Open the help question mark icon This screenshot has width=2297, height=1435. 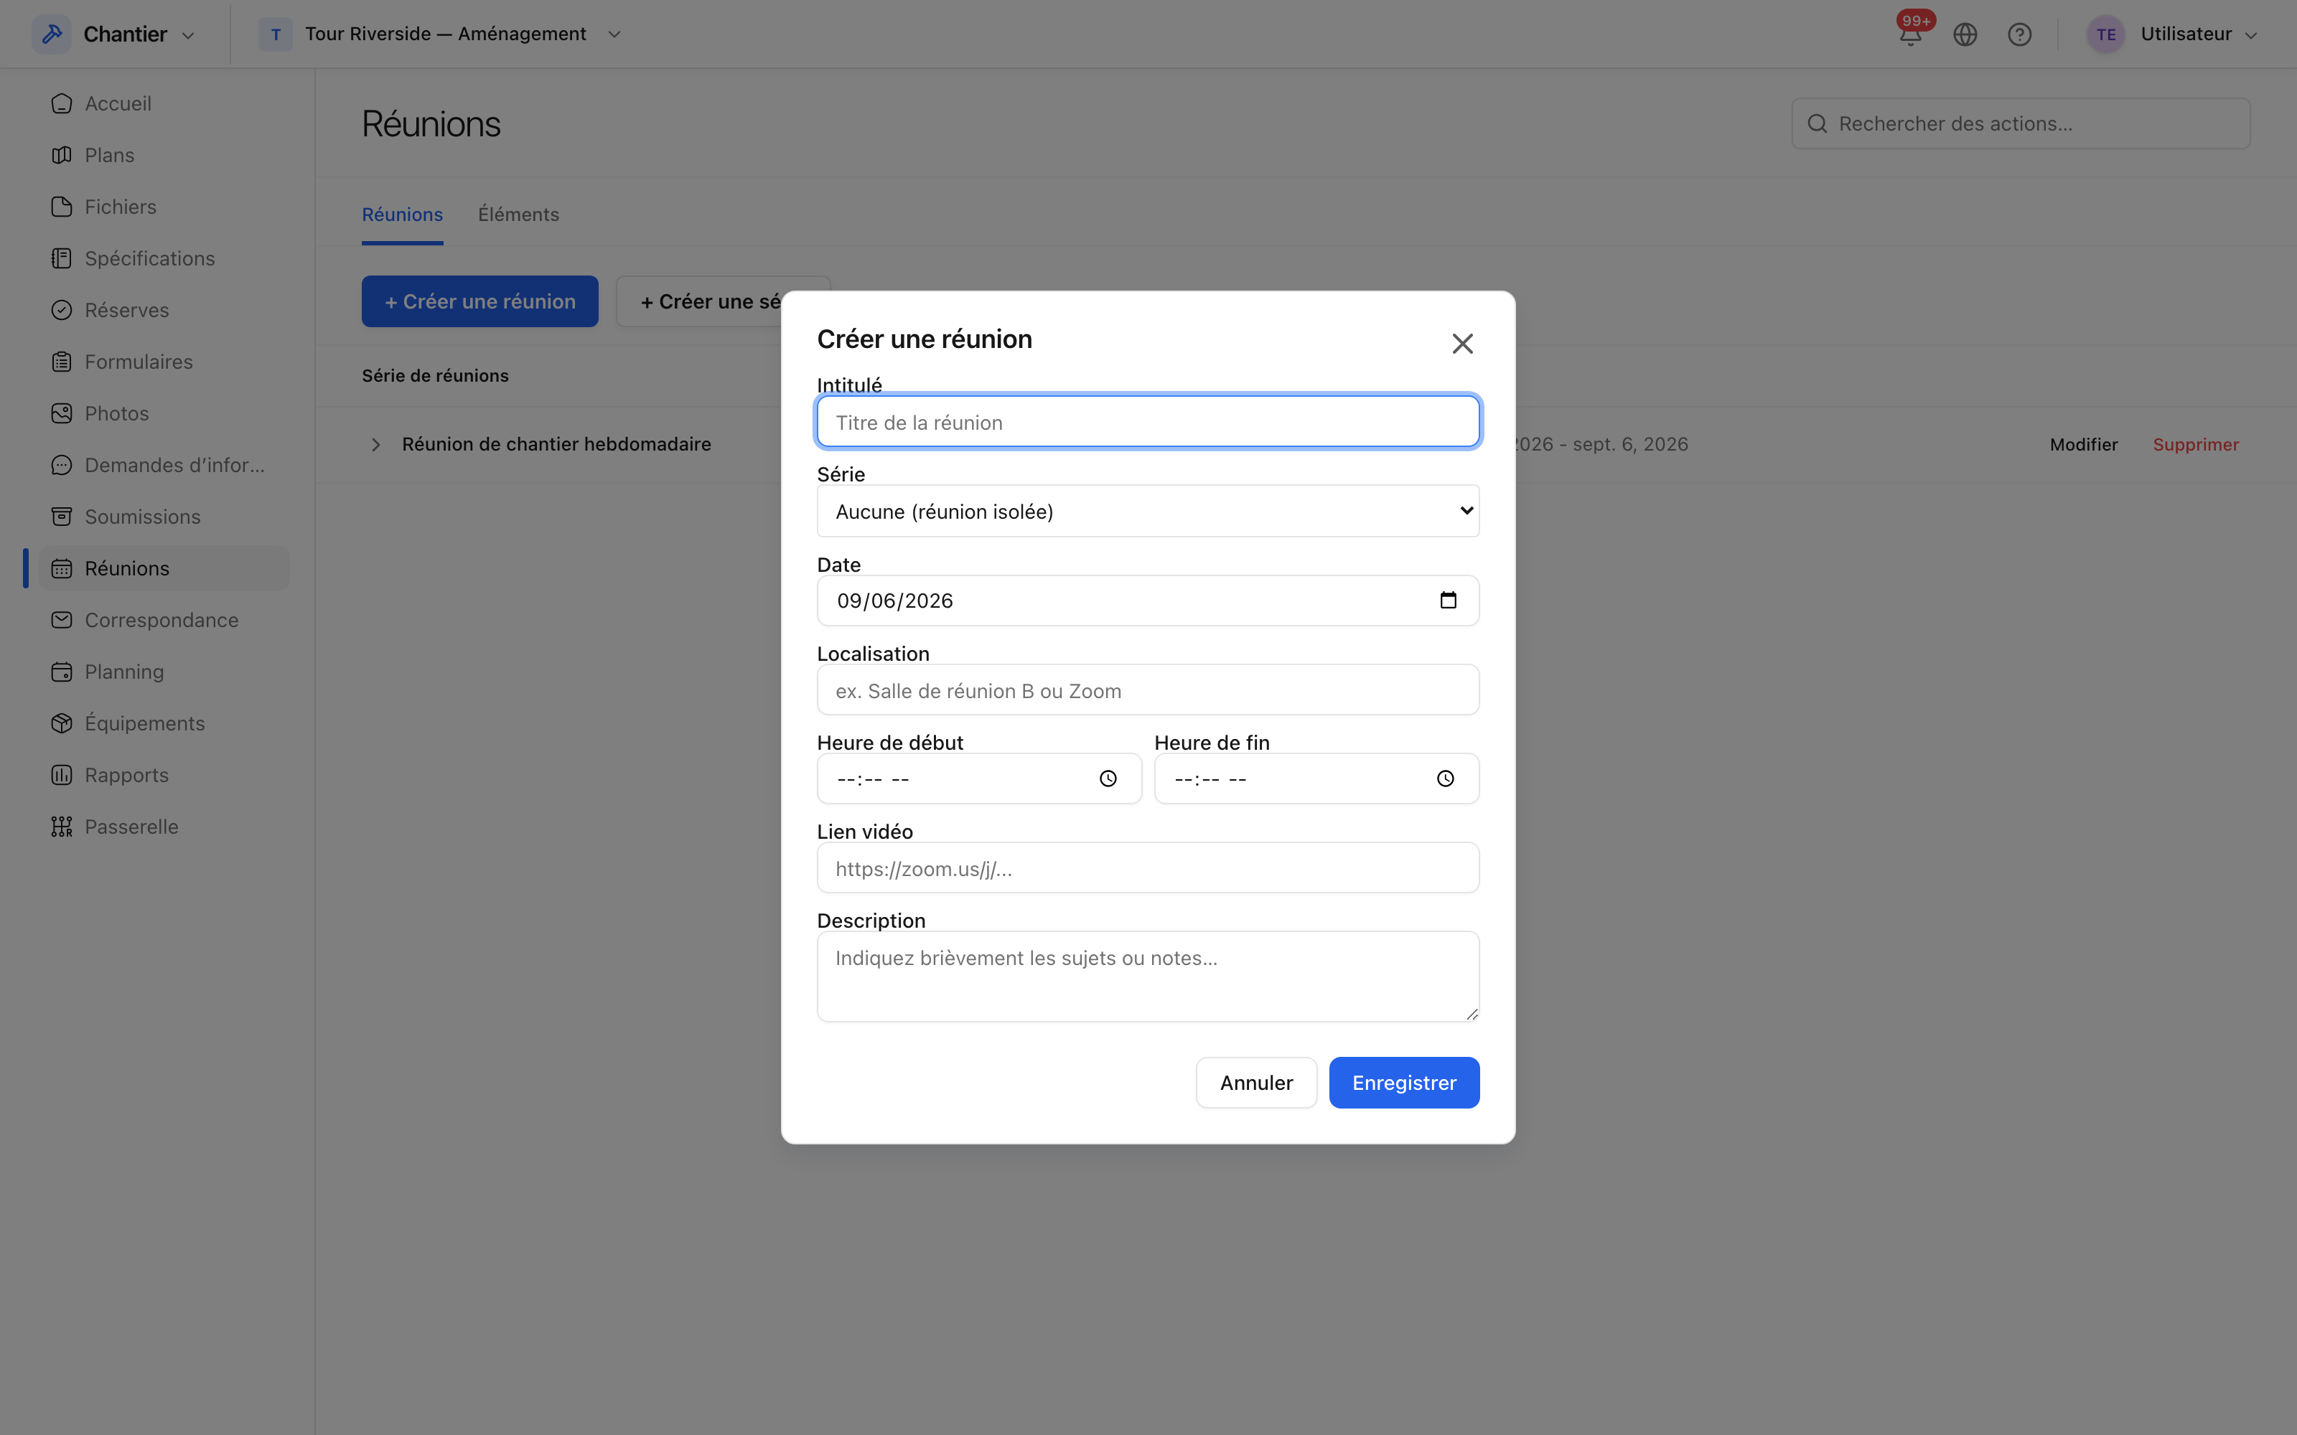click(x=2019, y=35)
